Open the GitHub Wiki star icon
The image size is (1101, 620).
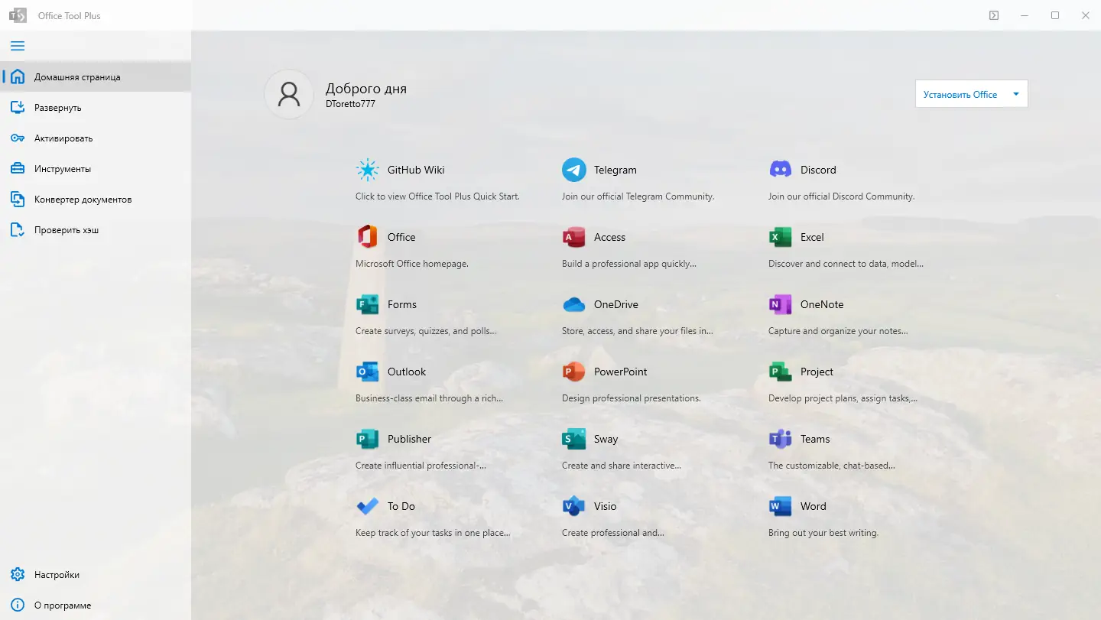point(368,170)
